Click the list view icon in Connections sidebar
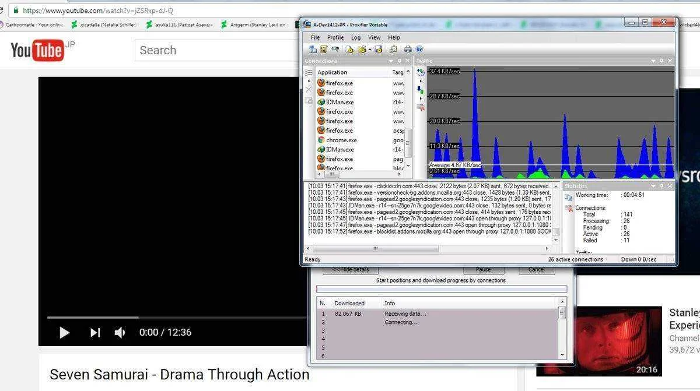 [309, 72]
